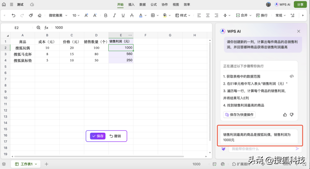Open font color dropdown arrow

click(146, 15)
